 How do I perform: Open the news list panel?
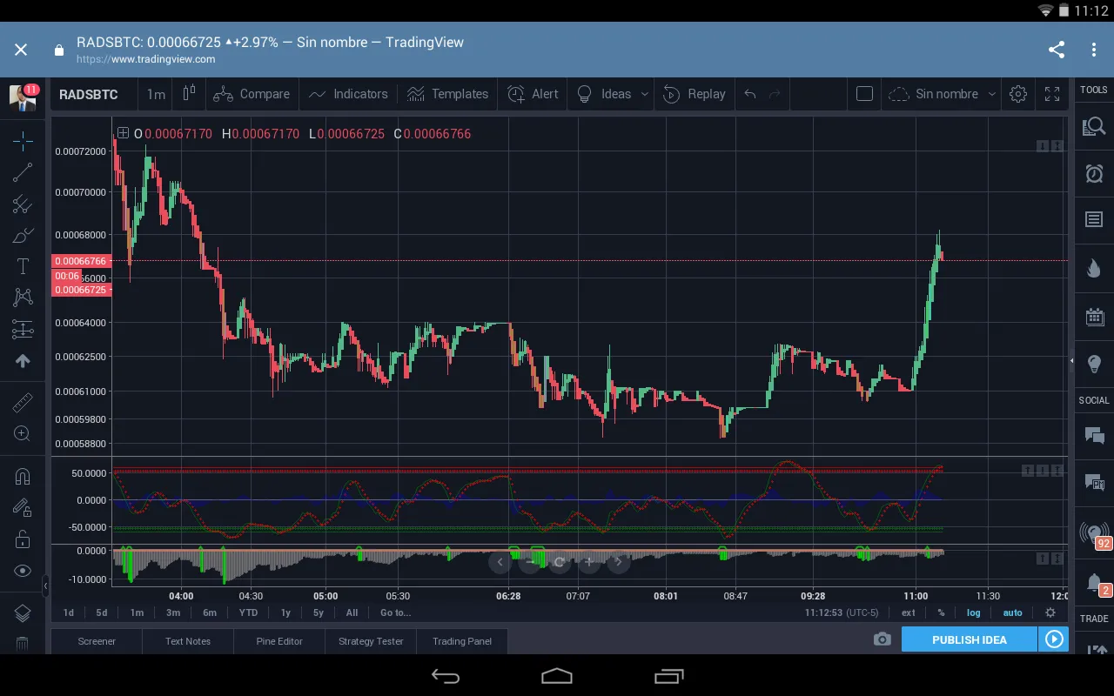tap(1094, 219)
